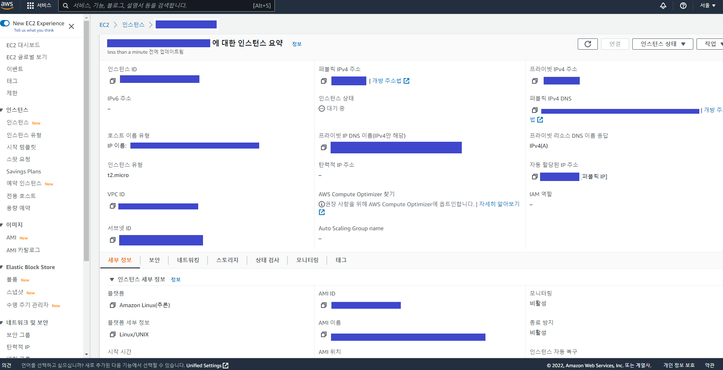
Task: Click the 연결 connect button
Action: [x=615, y=44]
